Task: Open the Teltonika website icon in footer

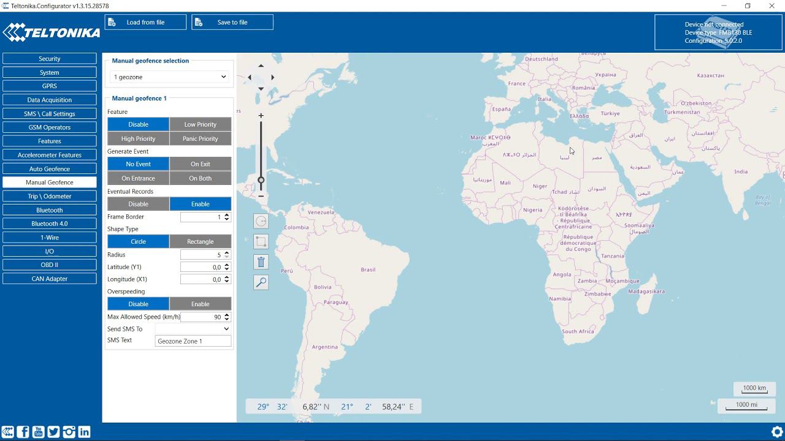Action: click(8, 432)
